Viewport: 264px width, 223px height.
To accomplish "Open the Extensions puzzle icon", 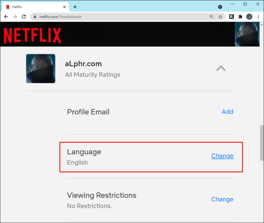I will click(x=240, y=17).
